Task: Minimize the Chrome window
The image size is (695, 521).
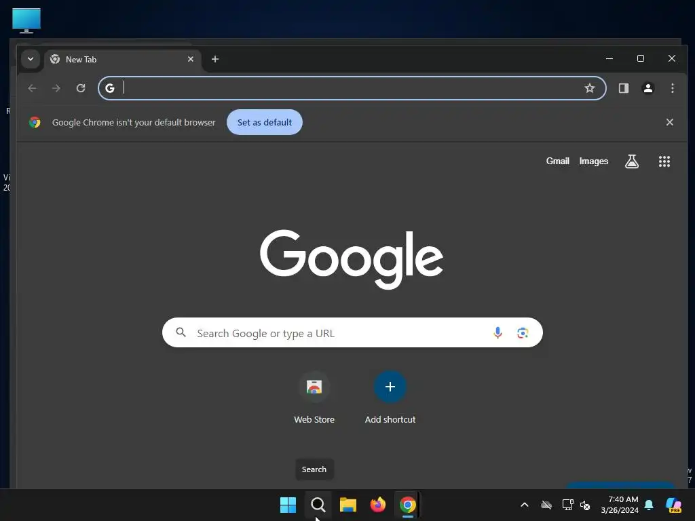Action: click(x=609, y=58)
